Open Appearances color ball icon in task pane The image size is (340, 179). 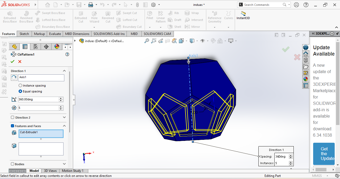coord(306,79)
